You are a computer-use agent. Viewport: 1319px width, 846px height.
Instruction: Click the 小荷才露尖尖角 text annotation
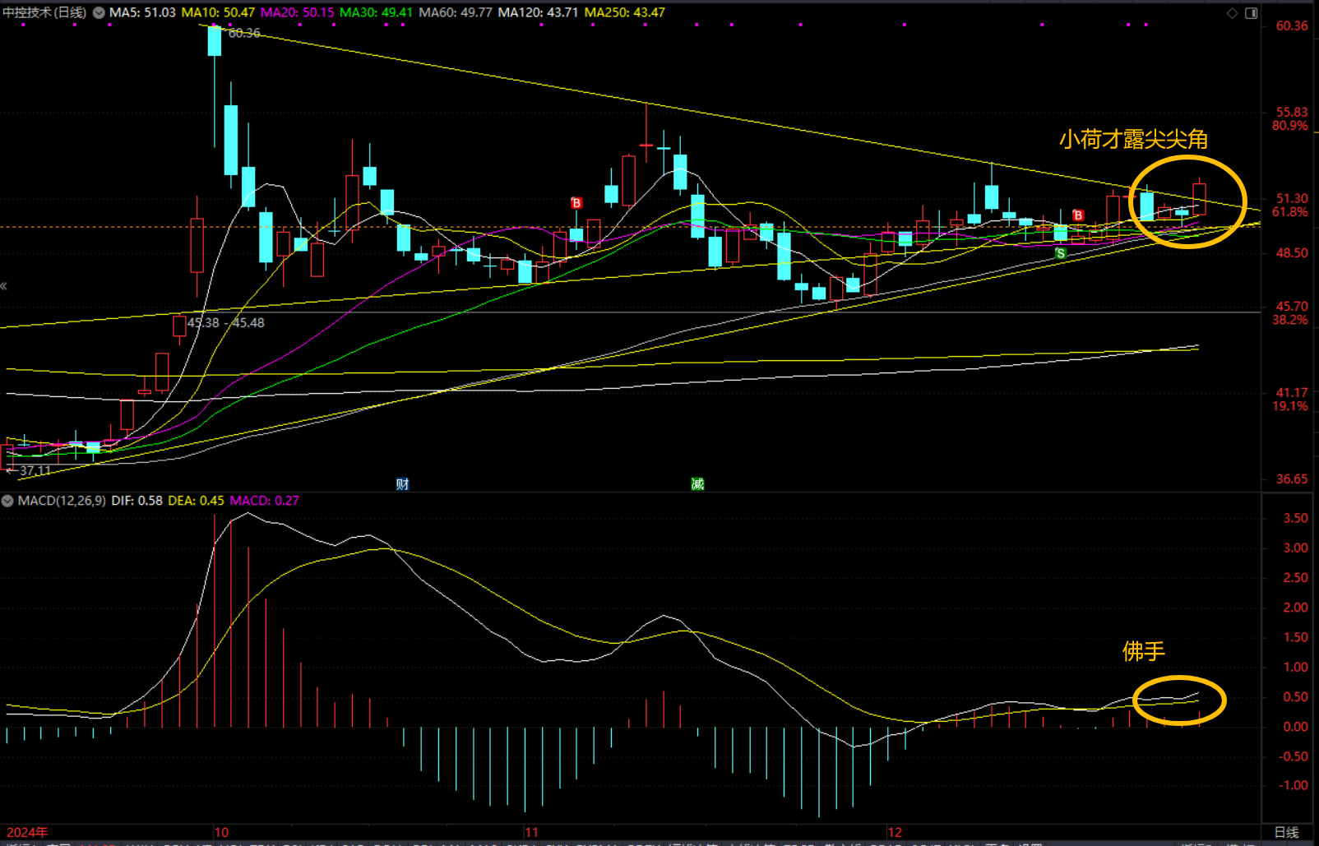coord(1133,140)
